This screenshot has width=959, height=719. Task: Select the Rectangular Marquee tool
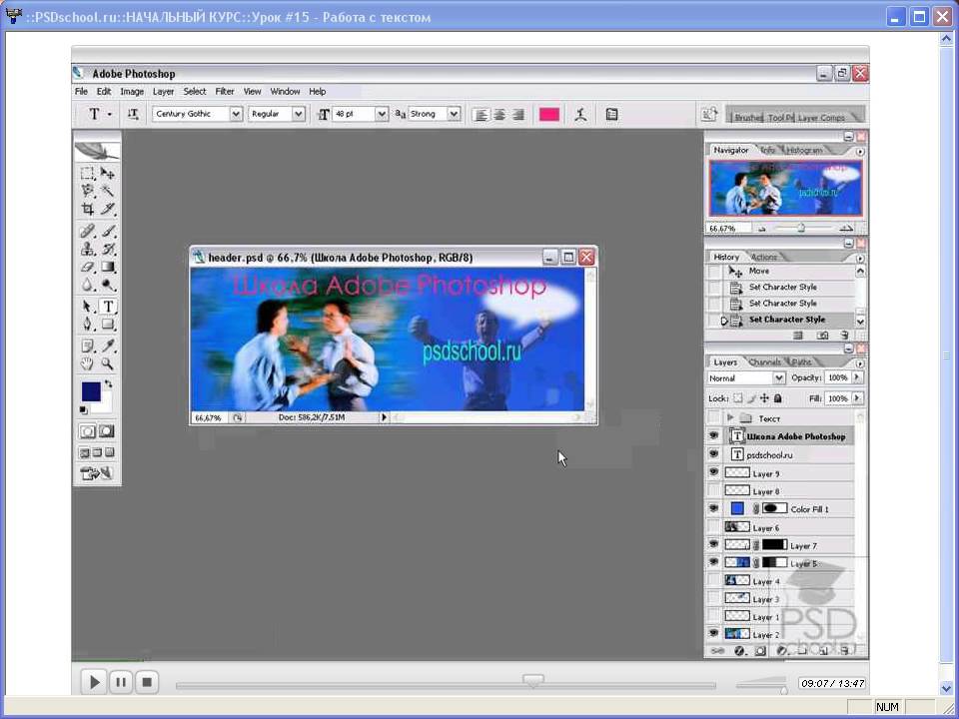pos(88,173)
